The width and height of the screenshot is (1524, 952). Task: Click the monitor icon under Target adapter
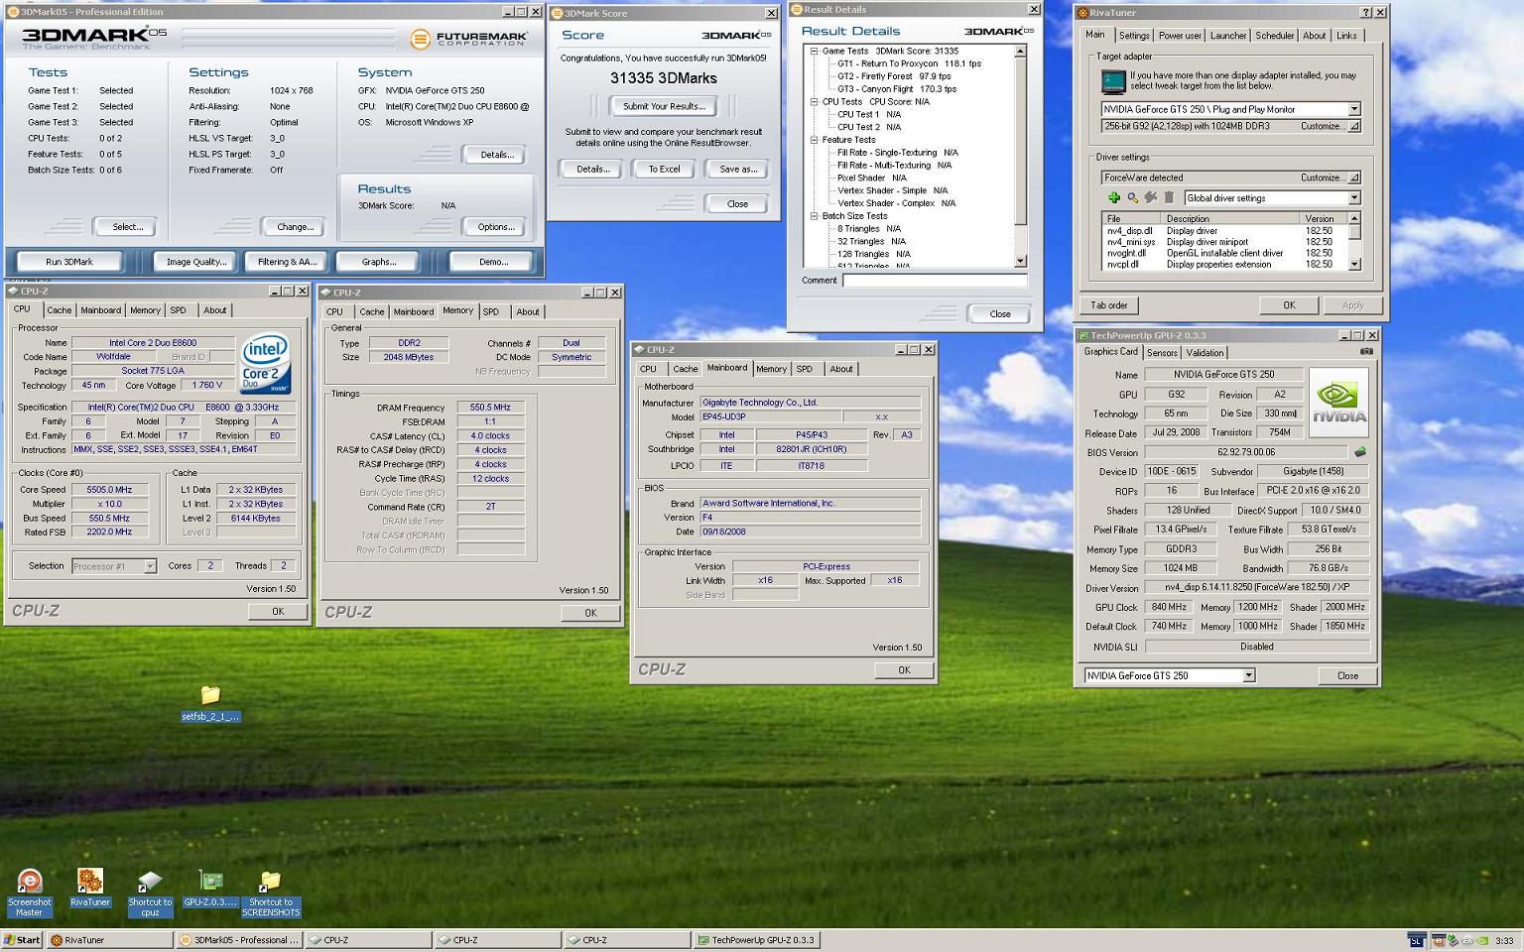click(1113, 81)
